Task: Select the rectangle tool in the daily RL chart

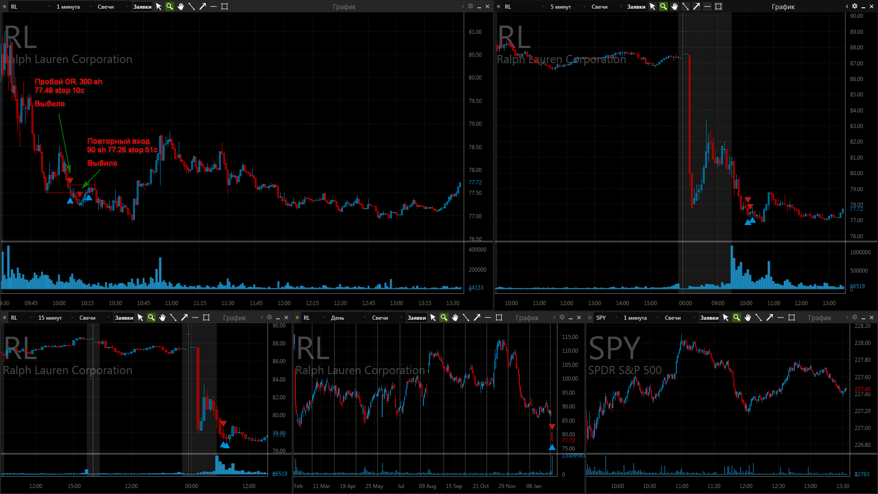Action: click(499, 317)
